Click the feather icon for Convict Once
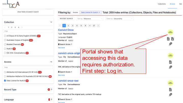The width and height of the screenshot is (183, 103). coord(170,44)
